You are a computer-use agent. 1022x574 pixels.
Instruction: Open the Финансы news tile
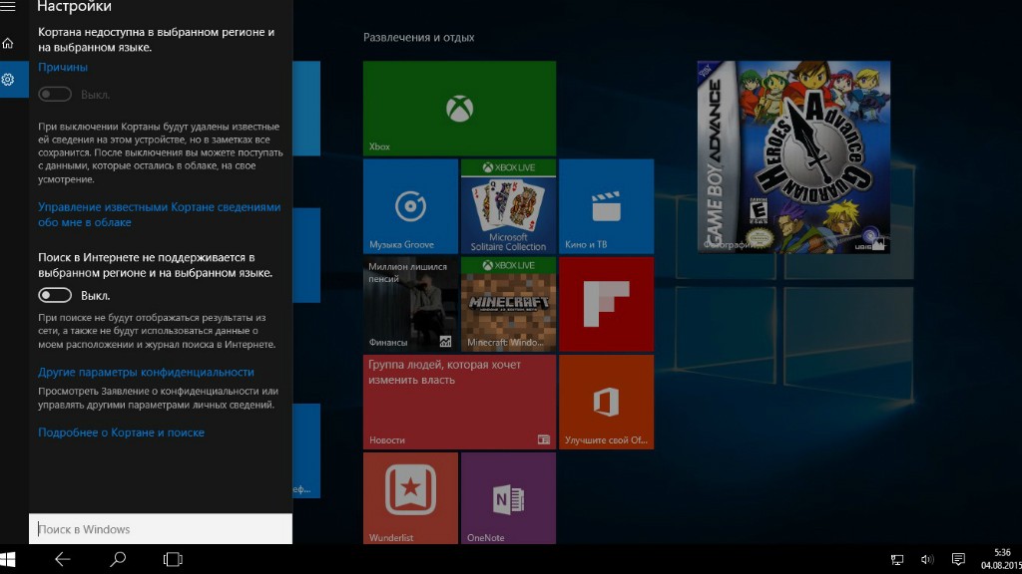click(x=410, y=304)
